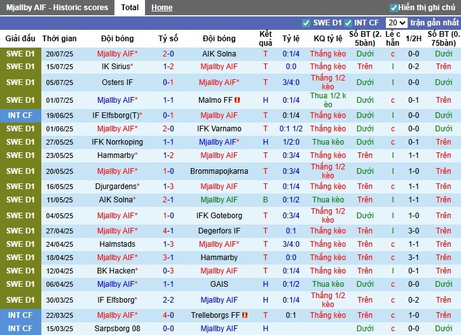Screen dimensions: 461x335
Task: Toggle the Hiển thị ghi chú checkbox
Action: [394, 8]
